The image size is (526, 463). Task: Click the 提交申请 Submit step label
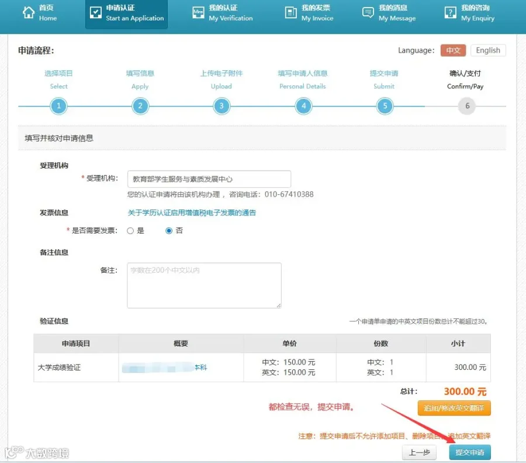point(384,80)
